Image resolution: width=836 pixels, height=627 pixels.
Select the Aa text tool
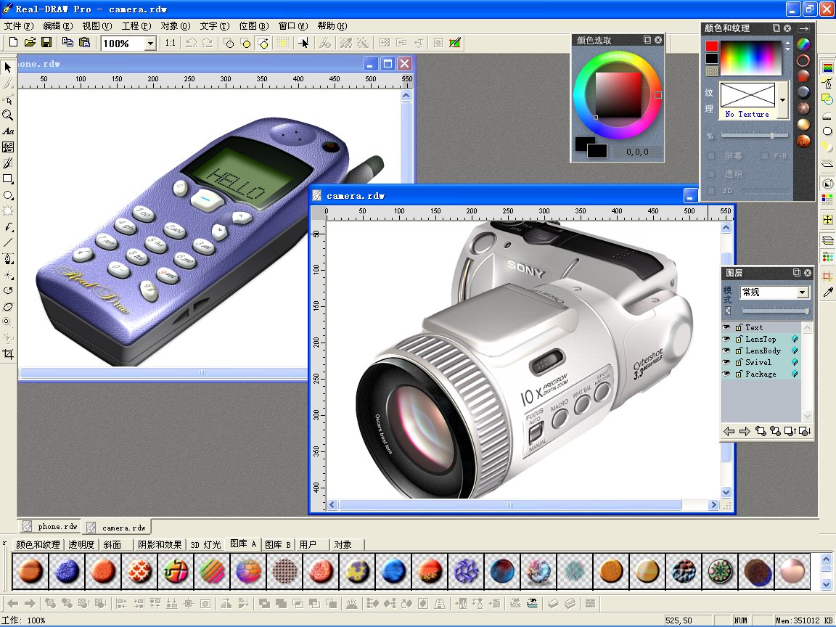click(x=8, y=131)
